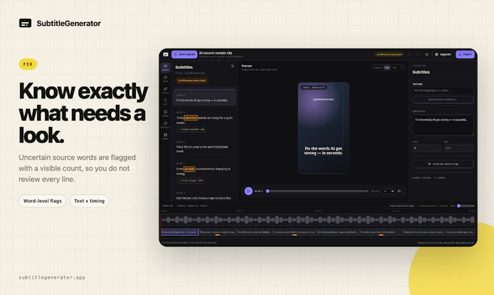The width and height of the screenshot is (494, 295).
Task: Click the play button
Action: point(248,191)
